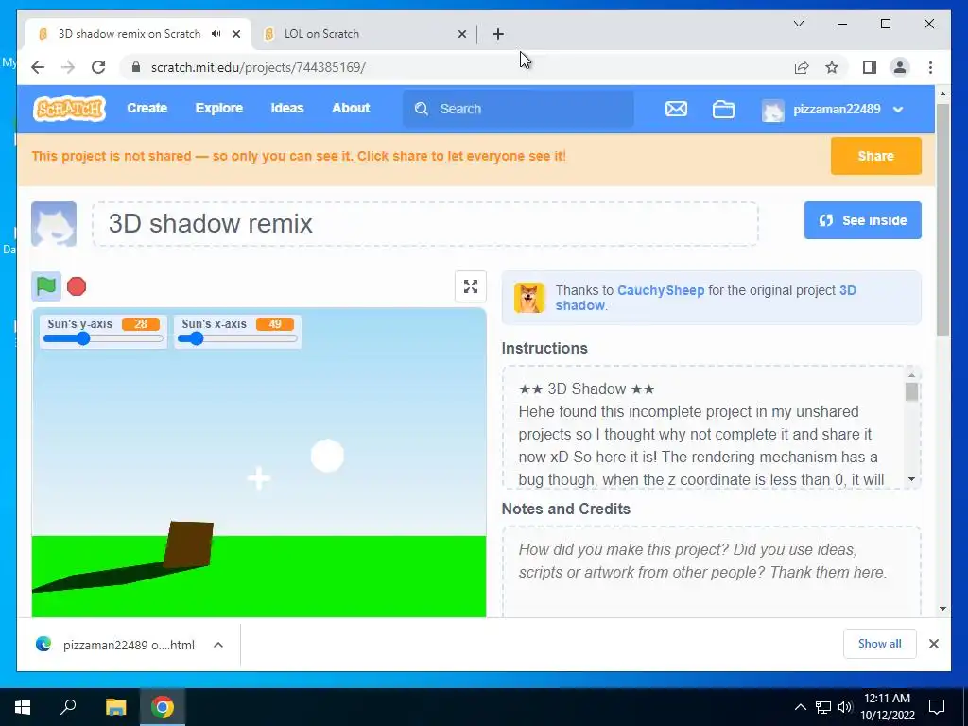Switch to the LOL on Scratch tab
This screenshot has width=968, height=726.
(364, 34)
